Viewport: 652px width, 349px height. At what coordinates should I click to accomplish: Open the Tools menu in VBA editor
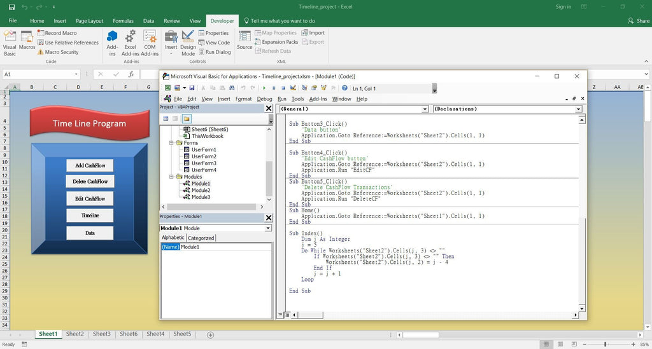coord(298,99)
